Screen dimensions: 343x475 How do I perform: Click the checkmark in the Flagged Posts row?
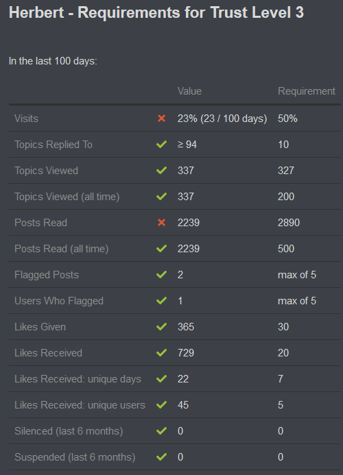pos(161,275)
